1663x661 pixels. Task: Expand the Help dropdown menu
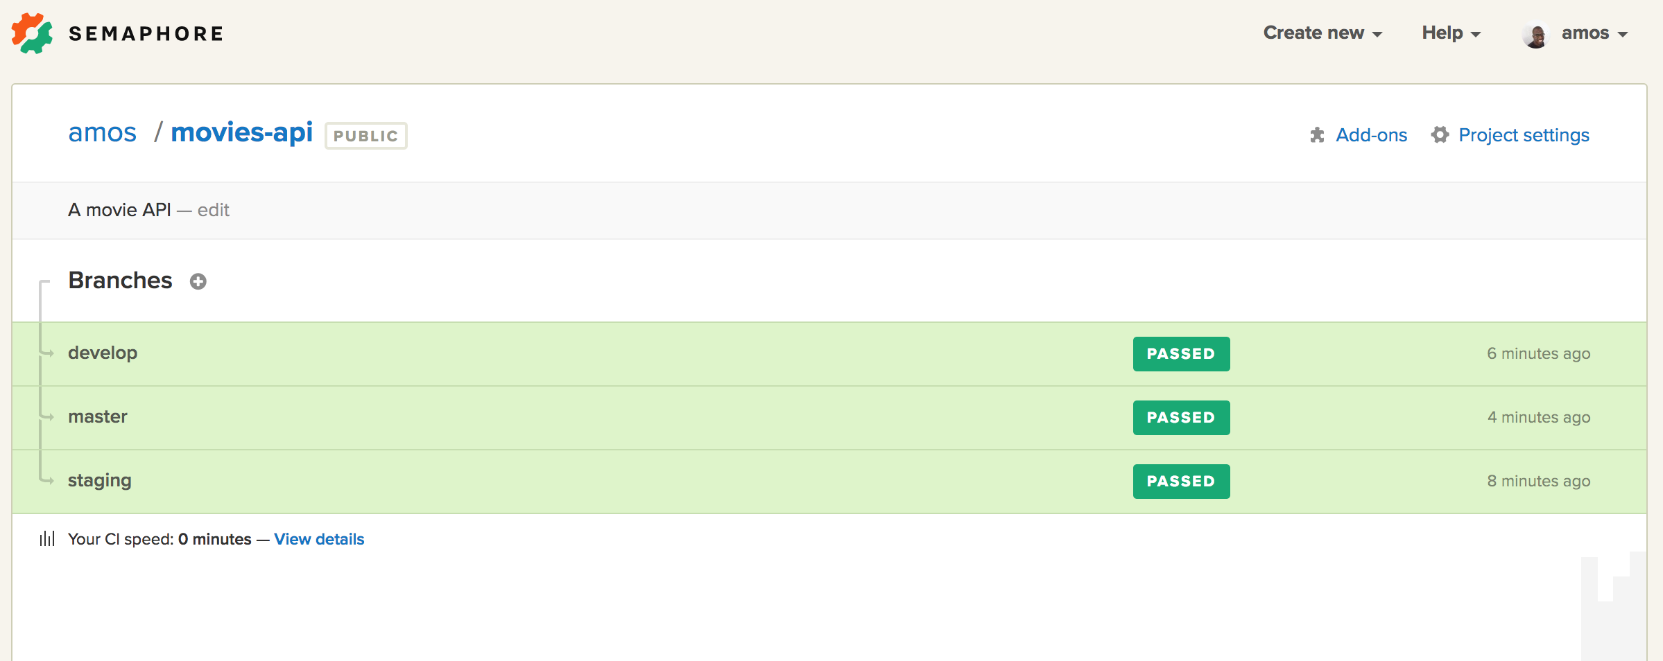coord(1451,33)
